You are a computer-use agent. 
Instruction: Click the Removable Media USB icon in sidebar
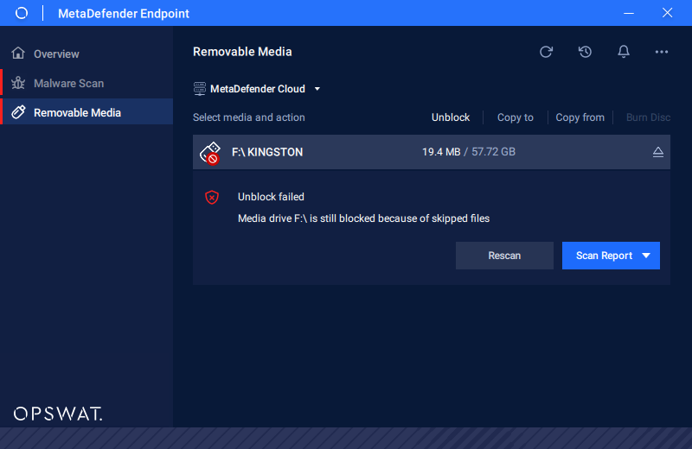[18, 112]
